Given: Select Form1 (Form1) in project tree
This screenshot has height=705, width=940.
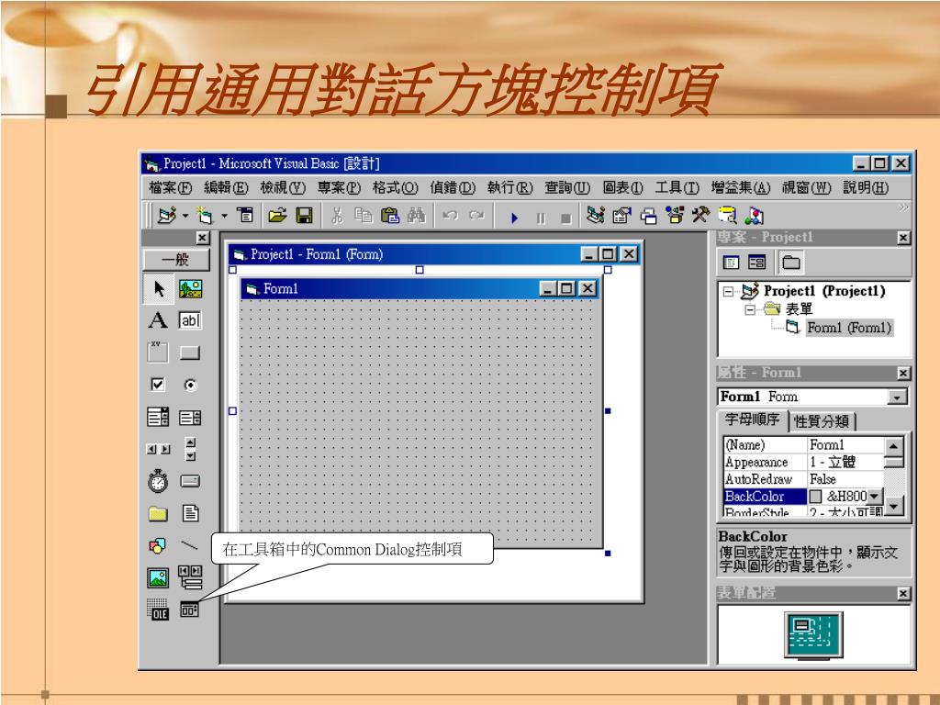Looking at the screenshot, I should [x=849, y=328].
